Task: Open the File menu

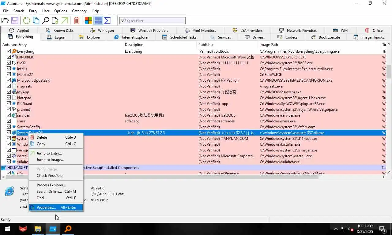Action: [x=6, y=11]
